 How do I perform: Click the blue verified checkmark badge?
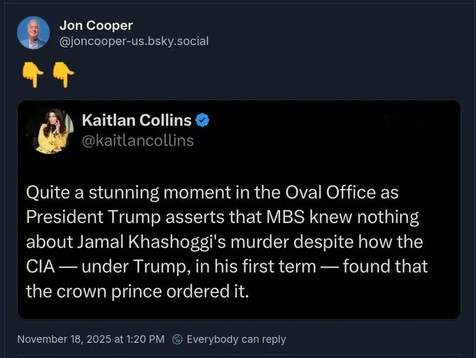point(202,120)
